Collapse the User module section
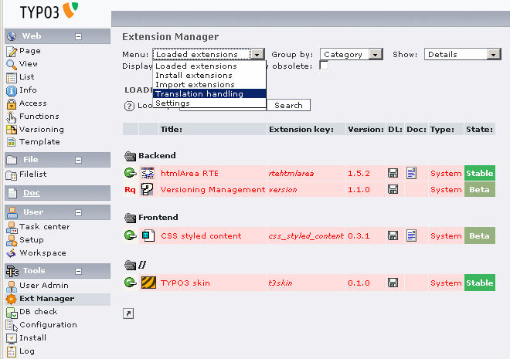 pyautogui.click(x=78, y=212)
